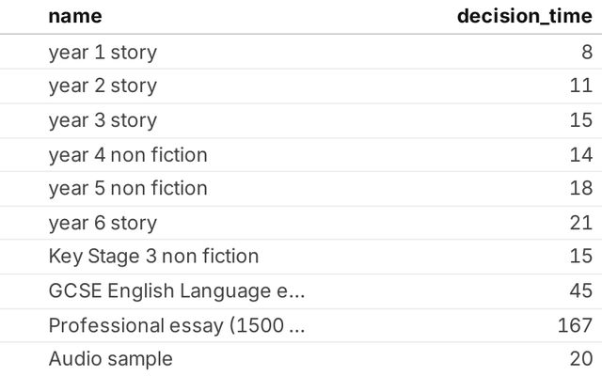The height and width of the screenshot is (376, 602).
Task: Click the decision time value 167
Action: [575, 325]
